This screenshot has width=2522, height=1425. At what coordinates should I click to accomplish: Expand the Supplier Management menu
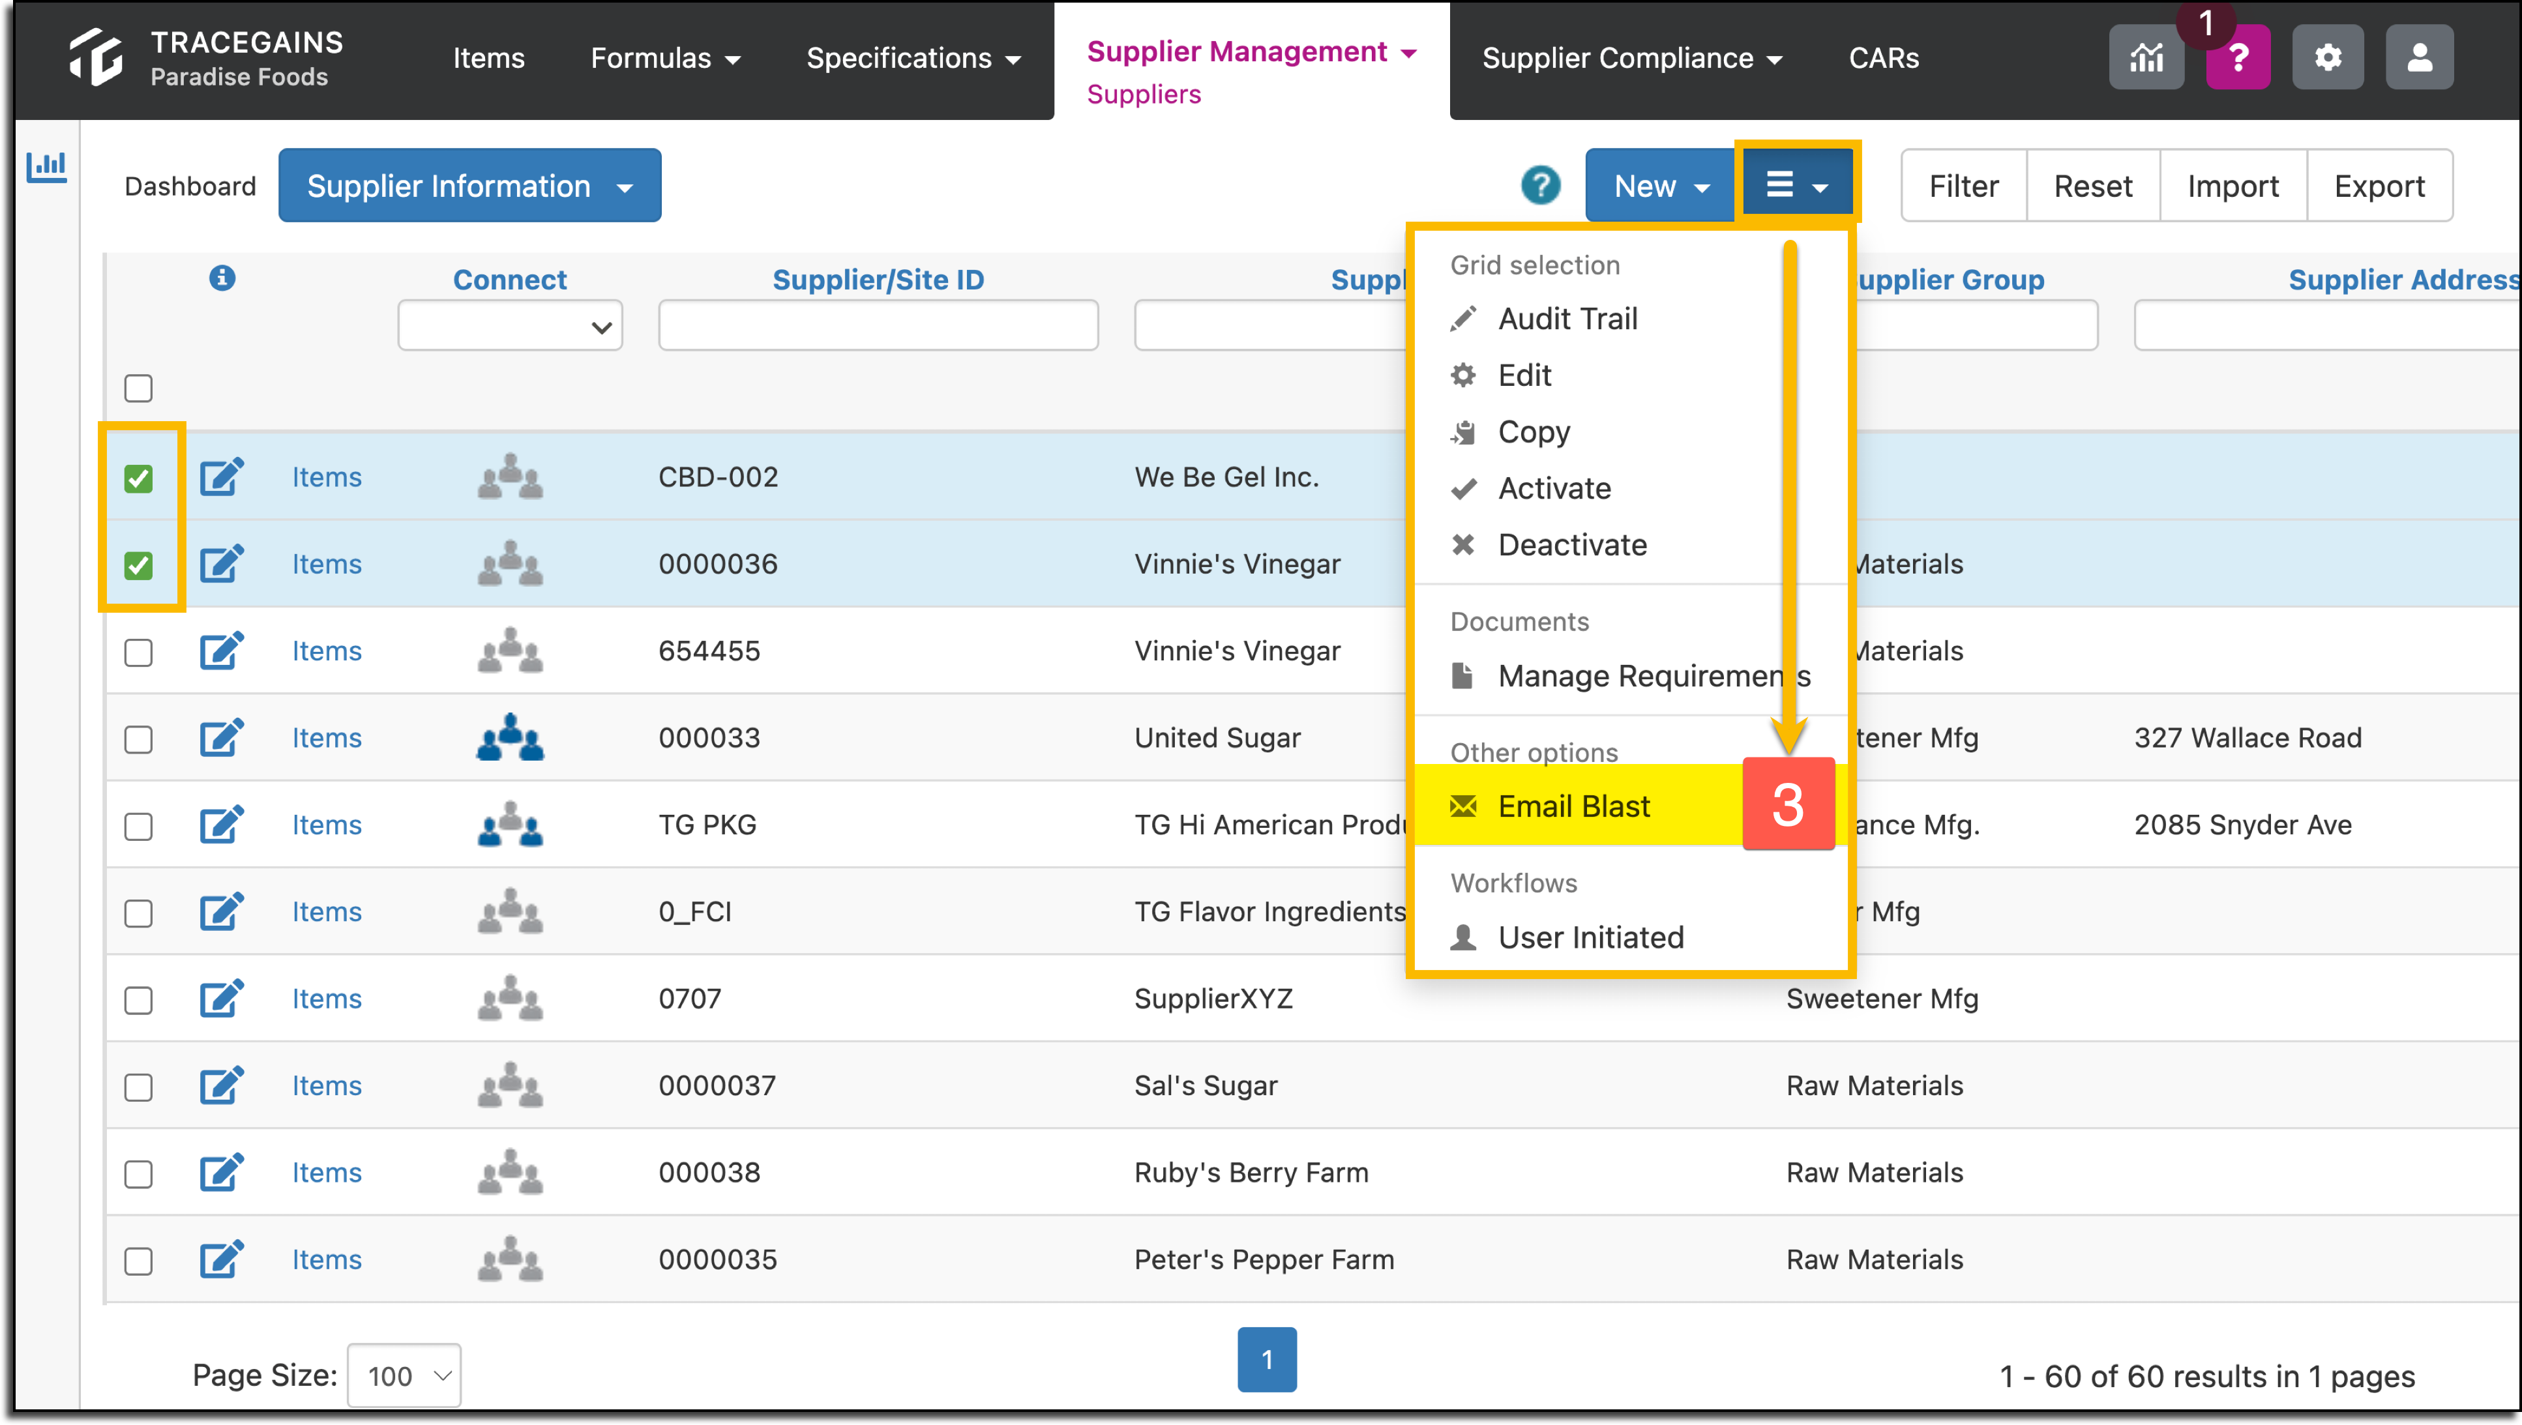click(x=1251, y=51)
